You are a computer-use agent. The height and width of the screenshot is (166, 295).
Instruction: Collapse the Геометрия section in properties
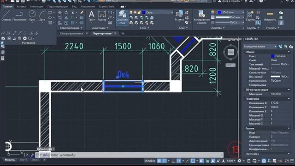(x=289, y=99)
